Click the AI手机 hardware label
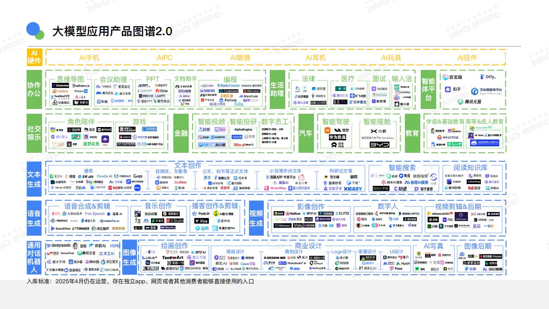Screen dimensions: 549x309 pos(89,58)
